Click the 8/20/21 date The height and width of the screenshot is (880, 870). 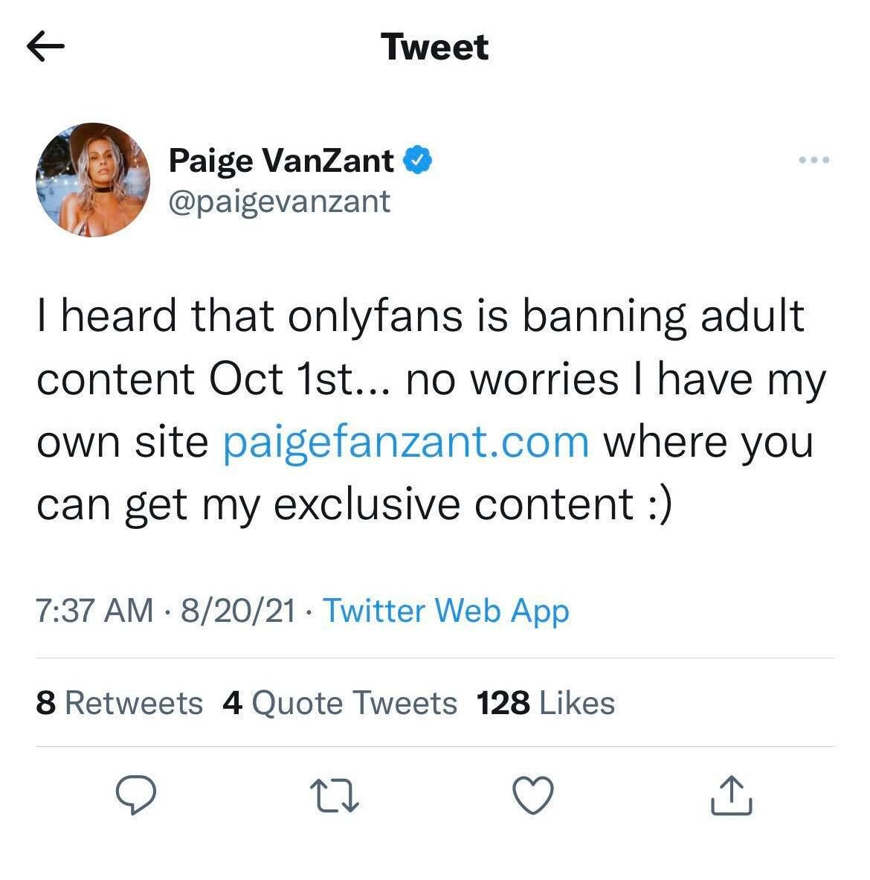click(x=237, y=611)
